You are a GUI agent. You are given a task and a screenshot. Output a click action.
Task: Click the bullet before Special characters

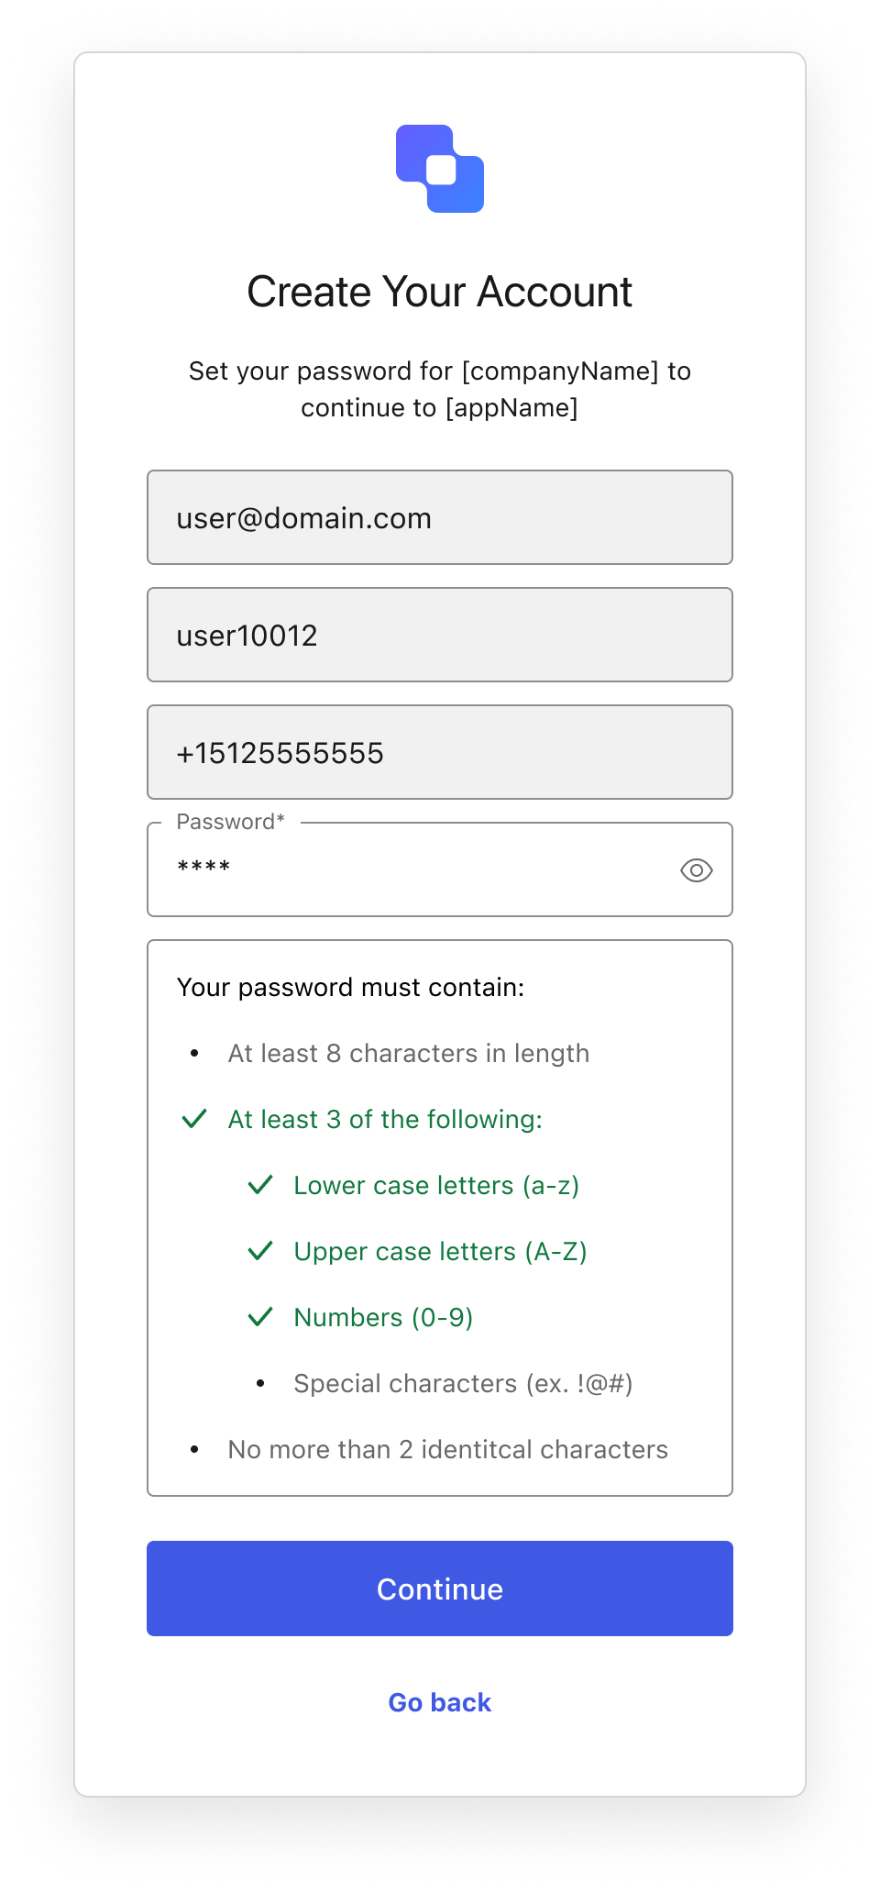[260, 1383]
